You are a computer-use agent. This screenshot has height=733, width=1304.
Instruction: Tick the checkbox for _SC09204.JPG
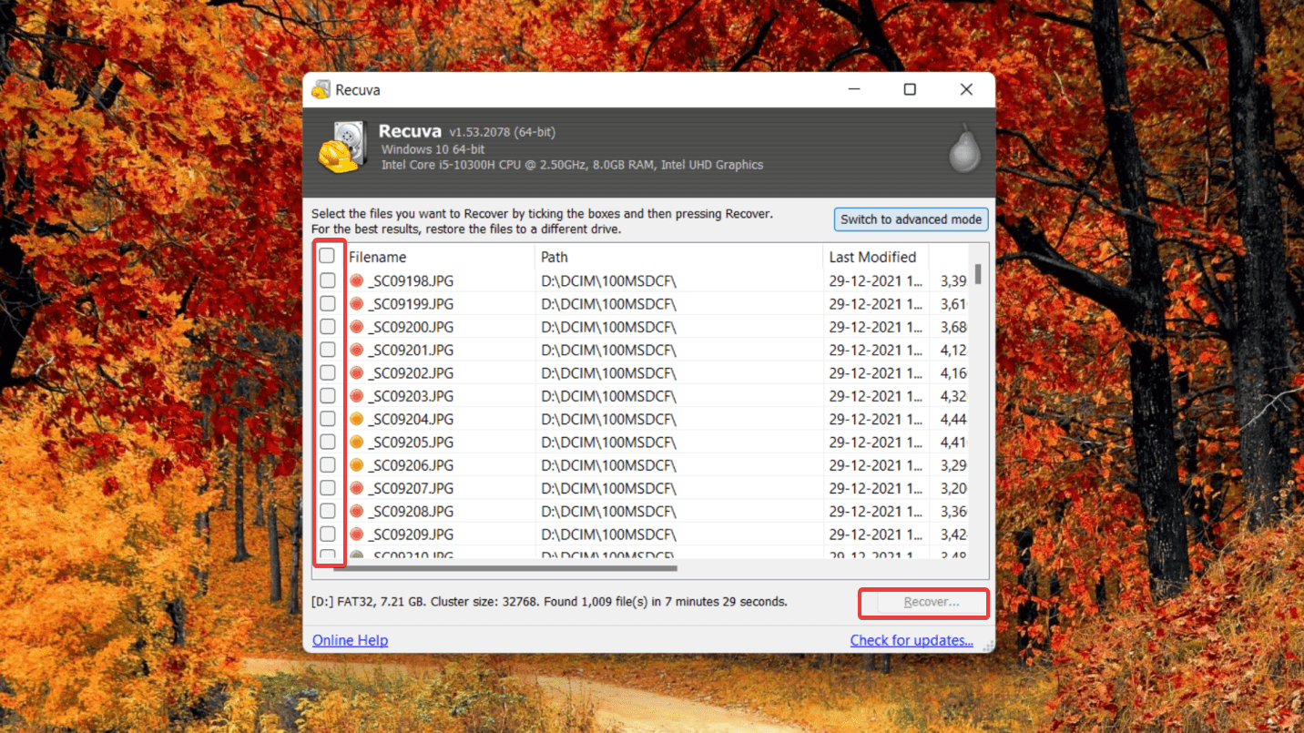[327, 419]
